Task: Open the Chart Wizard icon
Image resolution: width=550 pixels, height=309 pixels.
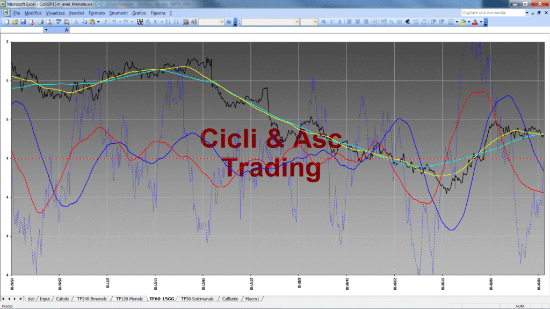Action: (x=185, y=21)
